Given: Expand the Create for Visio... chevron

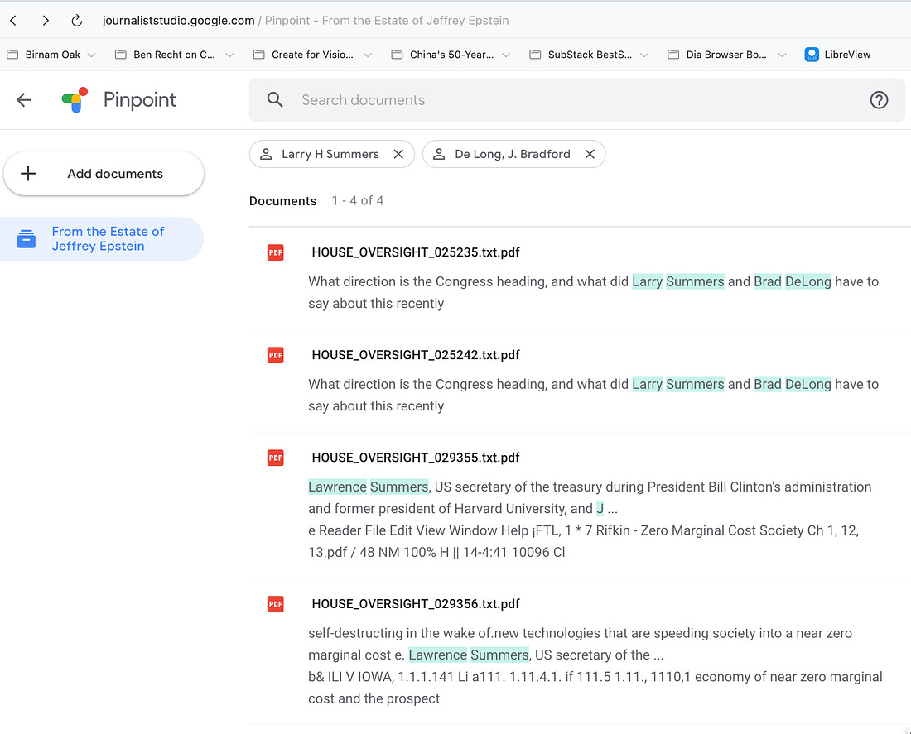Looking at the screenshot, I should click(368, 55).
